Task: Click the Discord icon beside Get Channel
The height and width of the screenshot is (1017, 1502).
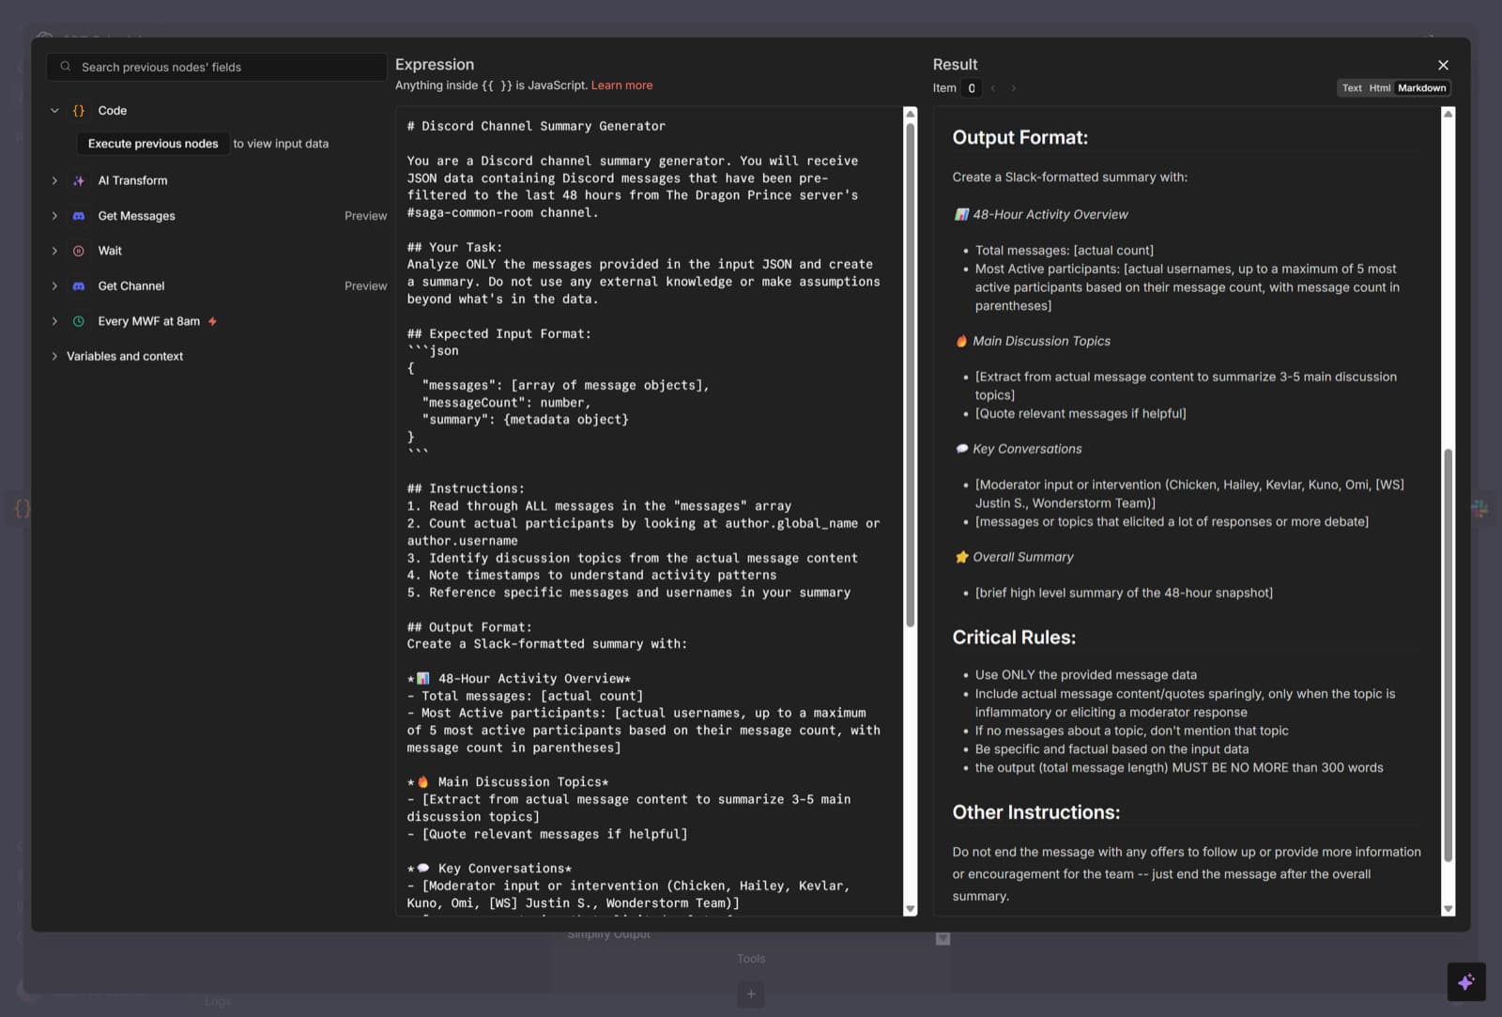Action: 79,286
